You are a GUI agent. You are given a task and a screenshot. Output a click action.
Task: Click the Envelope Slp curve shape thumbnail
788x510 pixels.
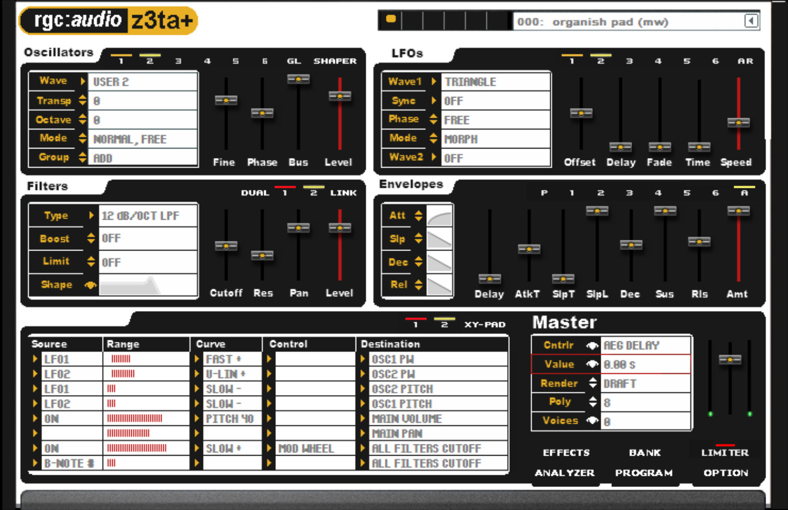point(440,239)
